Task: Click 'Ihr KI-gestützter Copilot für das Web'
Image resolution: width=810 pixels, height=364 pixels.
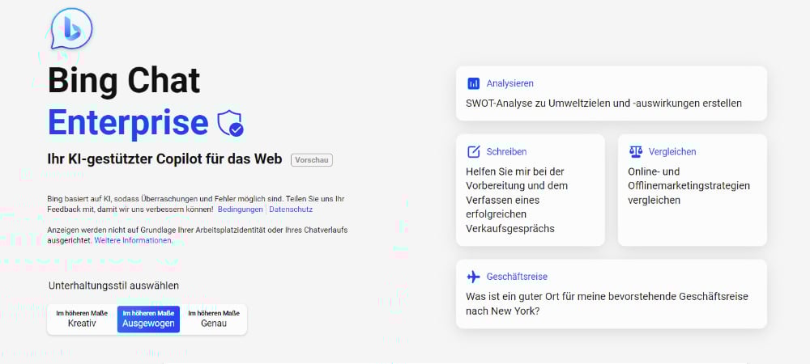Action: [164, 159]
